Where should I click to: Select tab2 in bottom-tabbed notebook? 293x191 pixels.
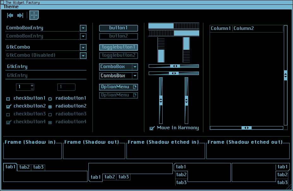(x=110, y=177)
